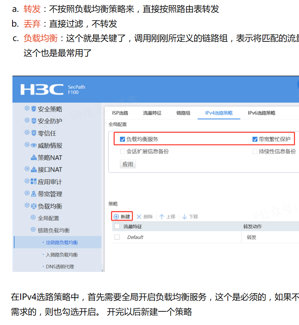
Task: Open 安全防护 in the sidebar
Action: click(50, 121)
